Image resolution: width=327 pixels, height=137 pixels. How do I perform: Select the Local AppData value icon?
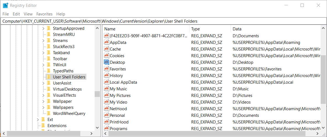coord(106,82)
